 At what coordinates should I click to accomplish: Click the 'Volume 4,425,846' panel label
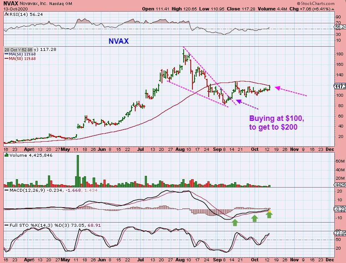(x=31, y=155)
